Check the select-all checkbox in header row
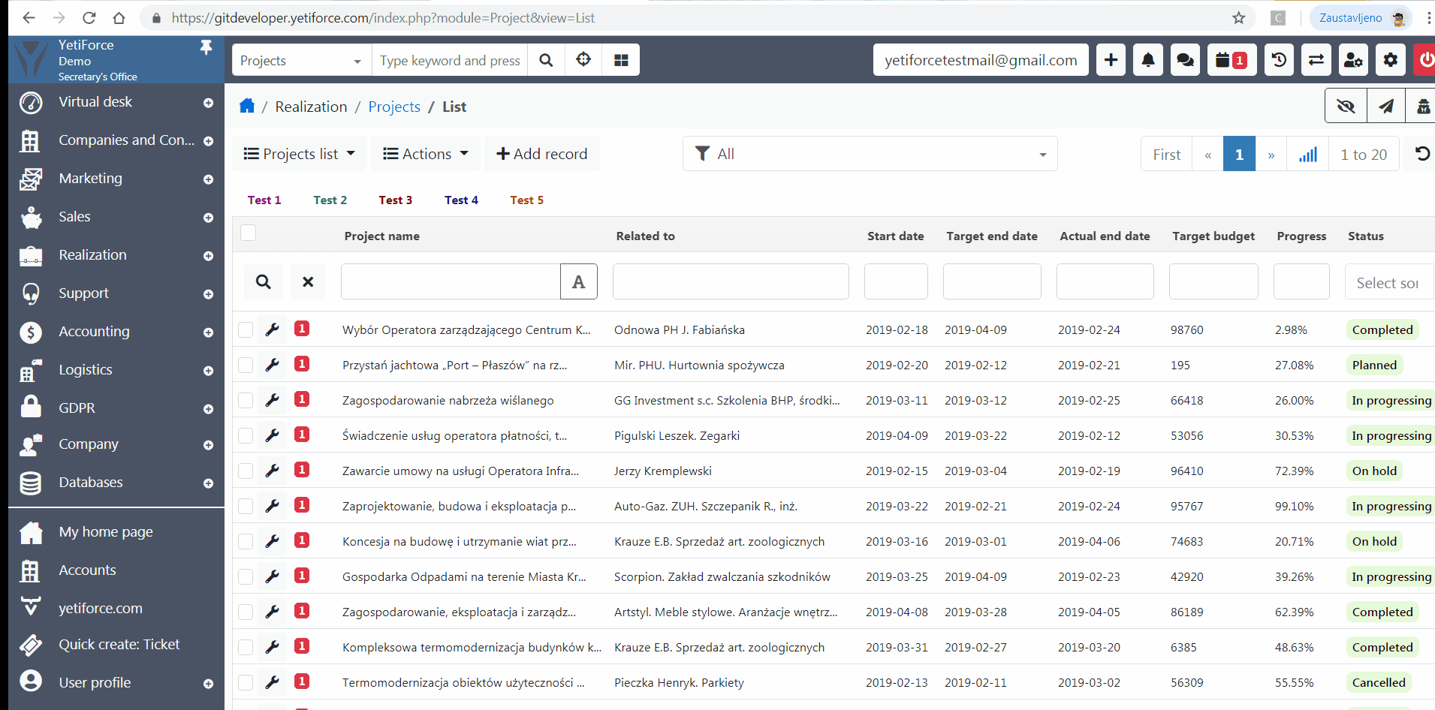The image size is (1435, 710). tap(248, 233)
